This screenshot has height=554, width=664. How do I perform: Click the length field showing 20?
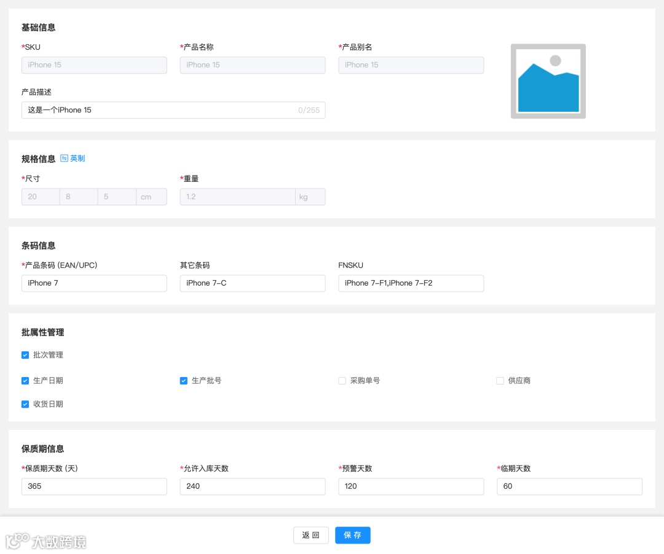41,197
